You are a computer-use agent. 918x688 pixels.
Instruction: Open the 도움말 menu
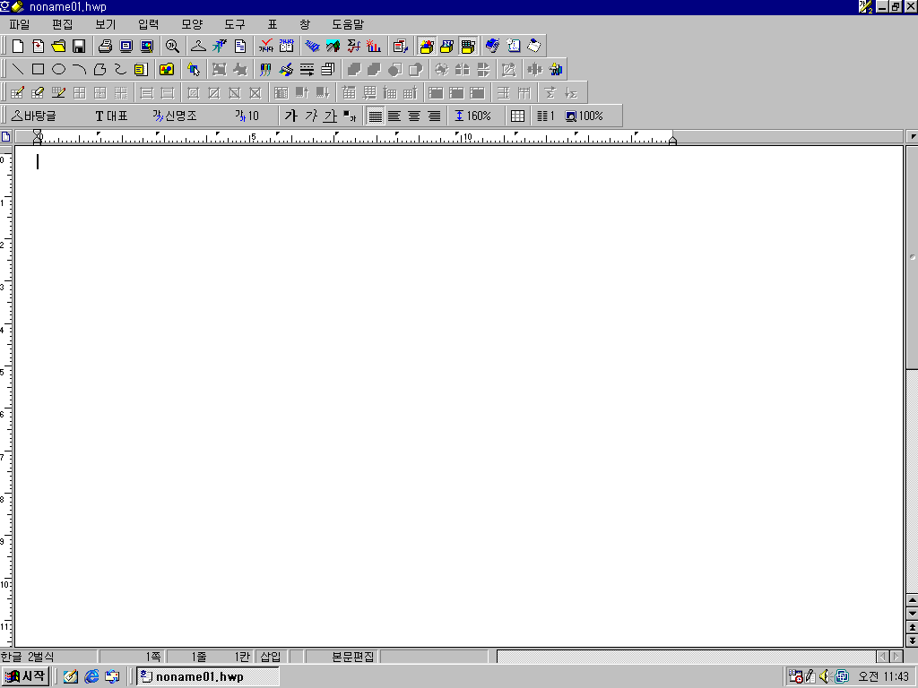point(348,24)
